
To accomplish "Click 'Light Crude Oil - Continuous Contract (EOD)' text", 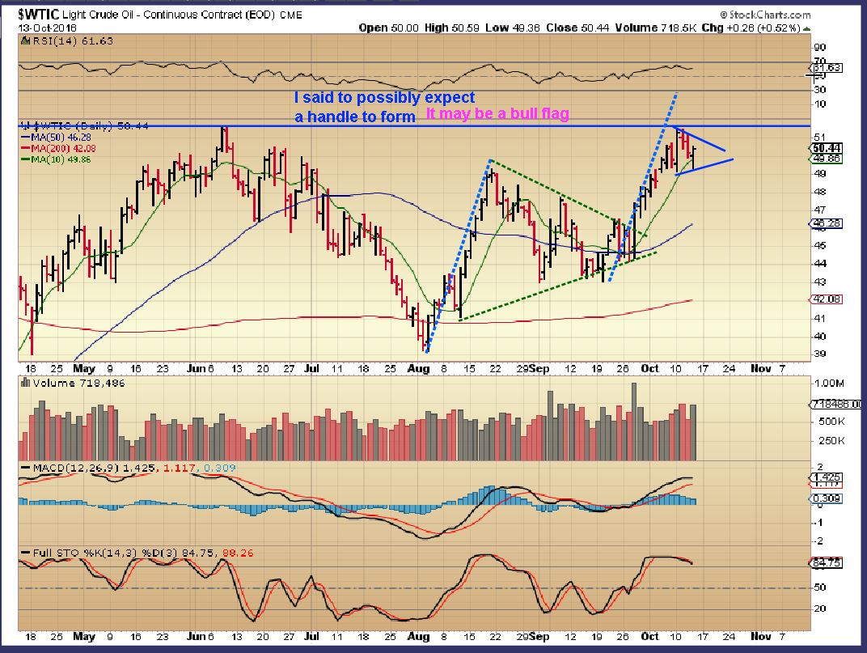I will (x=168, y=15).
